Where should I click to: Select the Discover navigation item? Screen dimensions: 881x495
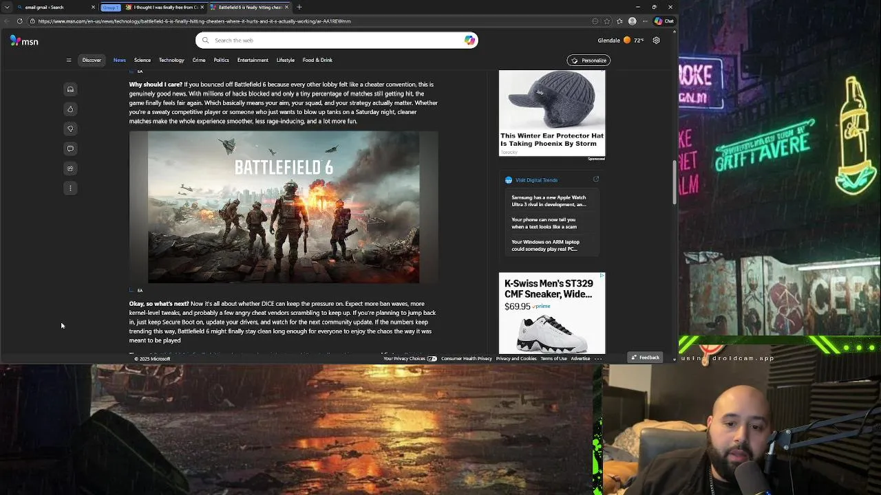(x=92, y=60)
